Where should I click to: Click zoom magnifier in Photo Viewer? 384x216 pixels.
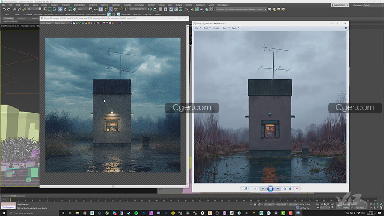tap(246, 189)
